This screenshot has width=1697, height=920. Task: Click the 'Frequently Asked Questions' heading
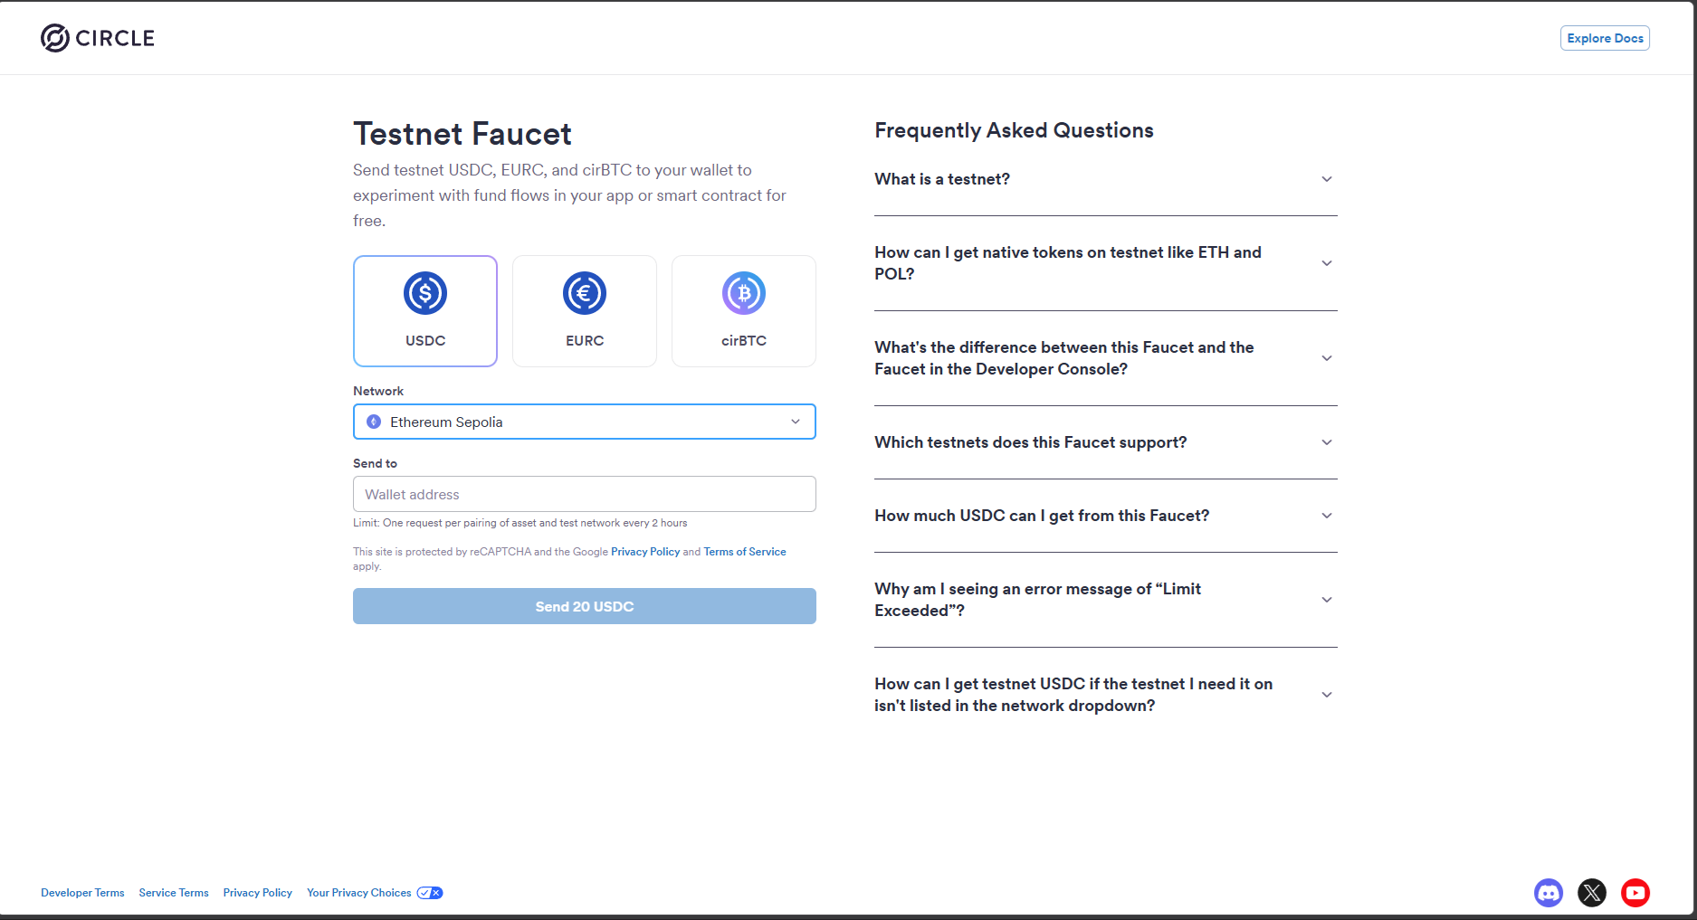(x=1014, y=130)
